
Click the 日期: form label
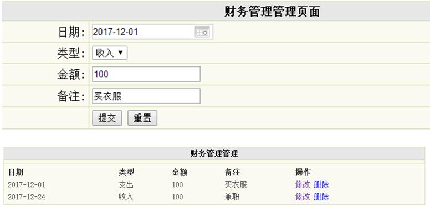[71, 32]
